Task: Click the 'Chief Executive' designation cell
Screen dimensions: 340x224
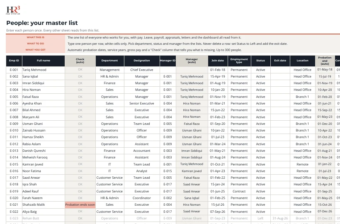Action: (x=142, y=70)
